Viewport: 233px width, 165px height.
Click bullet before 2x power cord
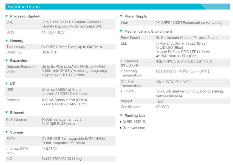121,128
